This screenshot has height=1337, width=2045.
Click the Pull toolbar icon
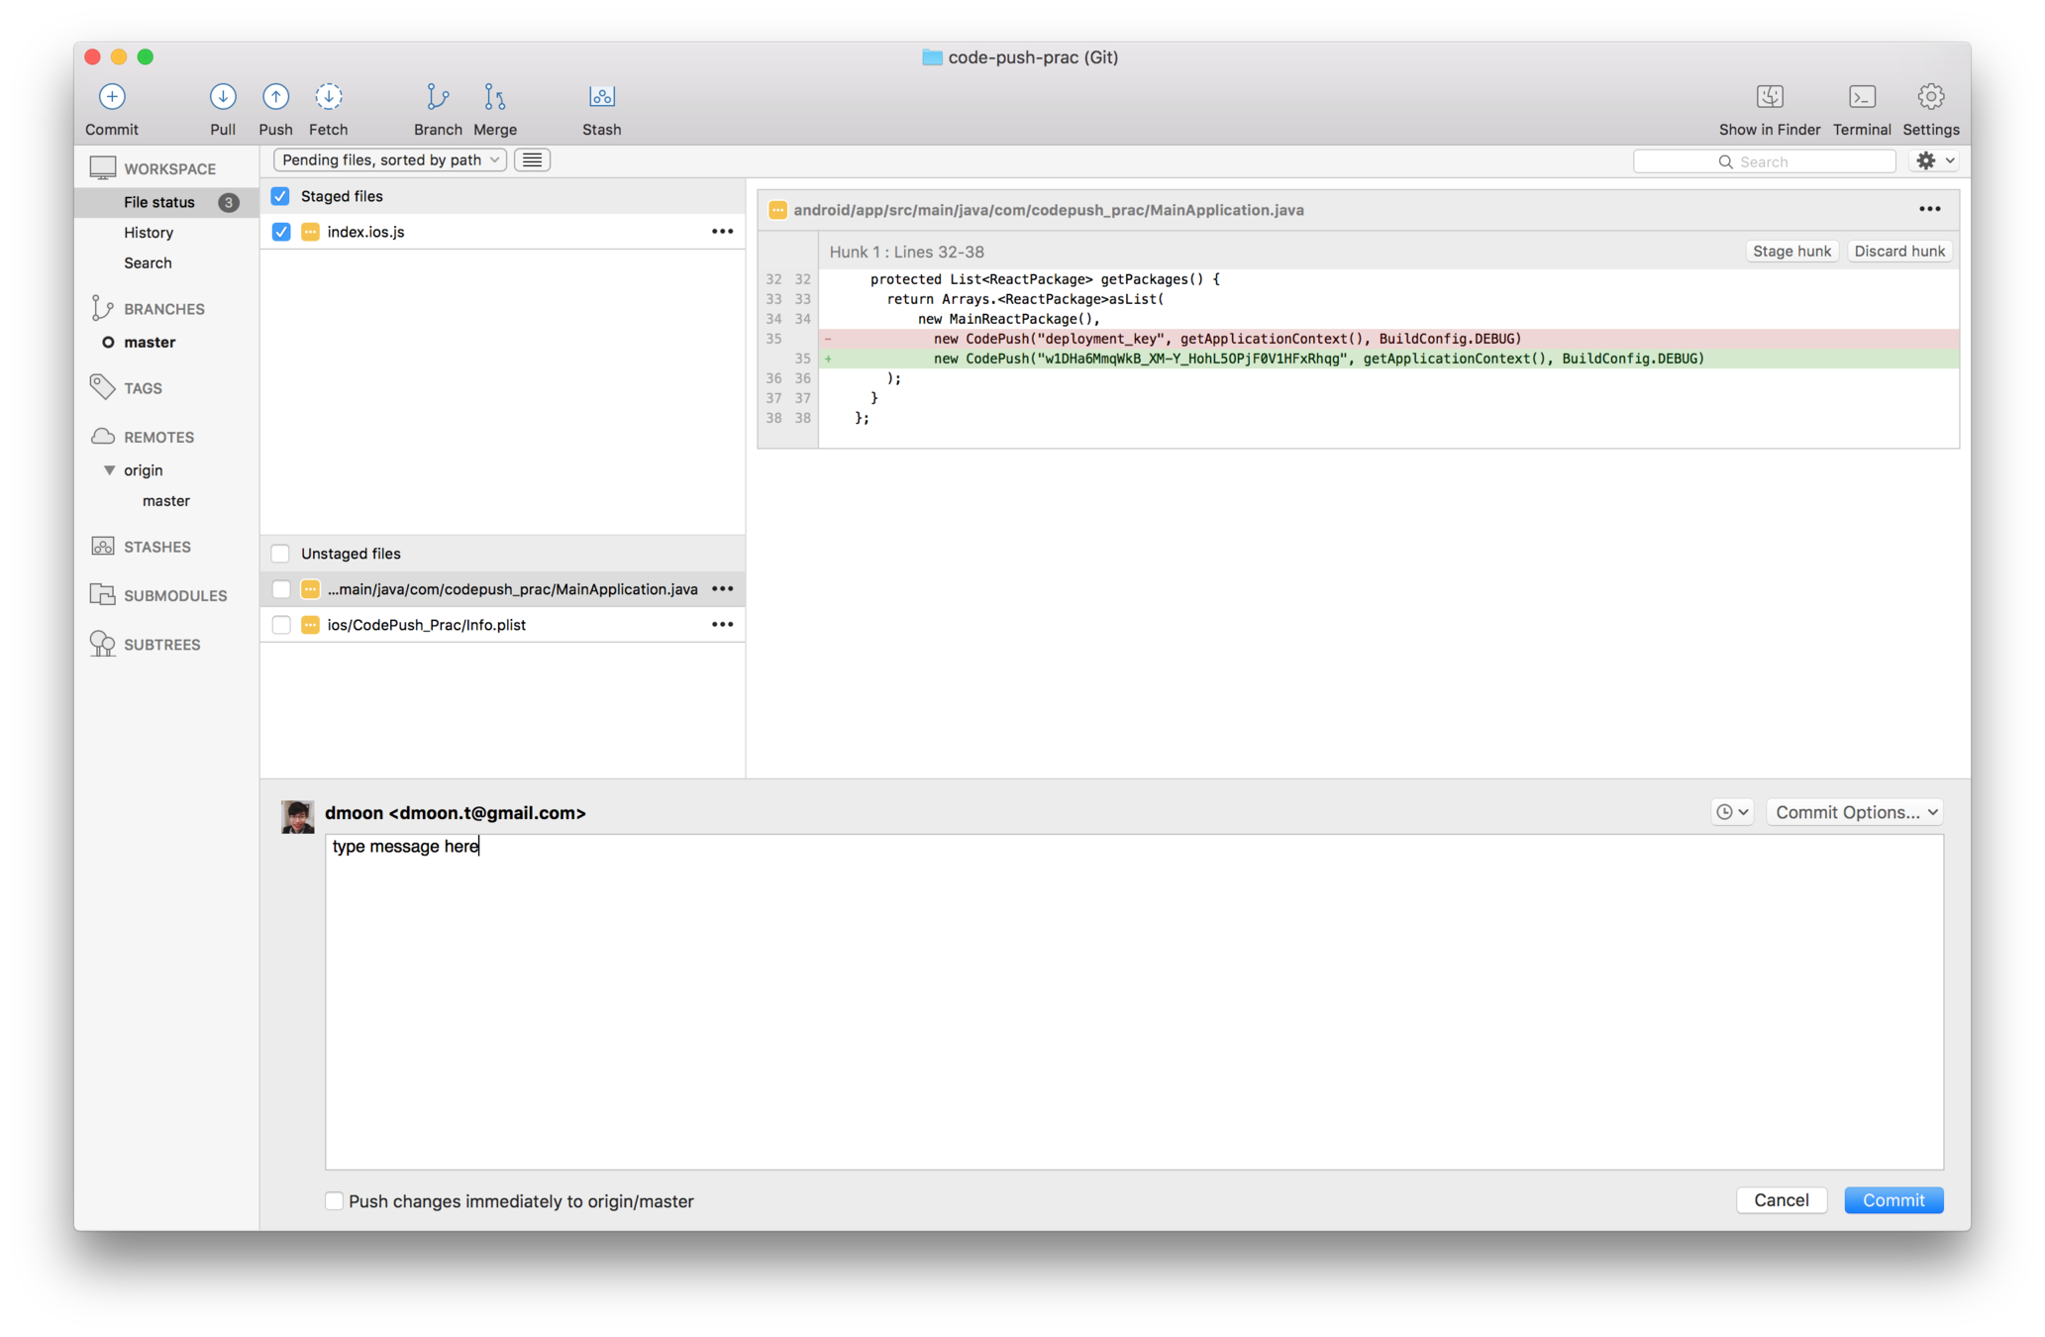[x=223, y=97]
